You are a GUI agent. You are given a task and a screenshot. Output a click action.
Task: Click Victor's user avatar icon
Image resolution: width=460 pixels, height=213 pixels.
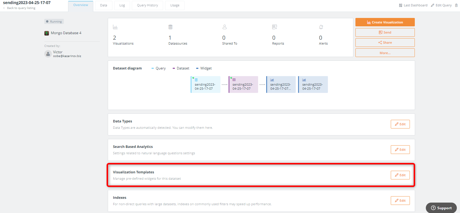point(48,54)
